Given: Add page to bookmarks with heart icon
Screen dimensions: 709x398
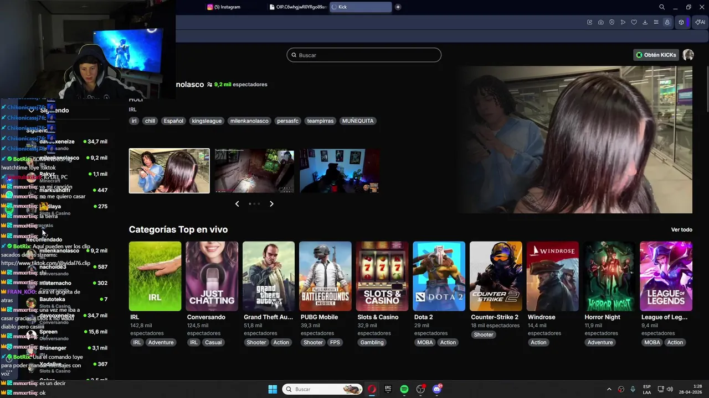Looking at the screenshot, I should tap(634, 22).
